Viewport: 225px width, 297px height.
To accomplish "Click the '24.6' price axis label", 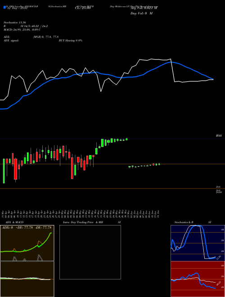I will 218,187.
